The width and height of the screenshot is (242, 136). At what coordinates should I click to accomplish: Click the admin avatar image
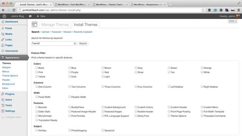[x=238, y=16]
